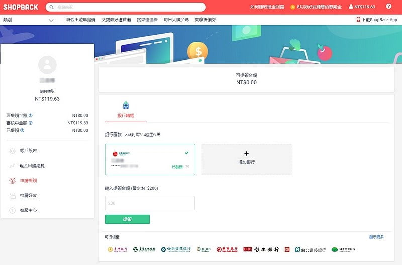Click 顯示更多 to show more banks
The width and height of the screenshot is (402, 265).
pyautogui.click(x=376, y=237)
